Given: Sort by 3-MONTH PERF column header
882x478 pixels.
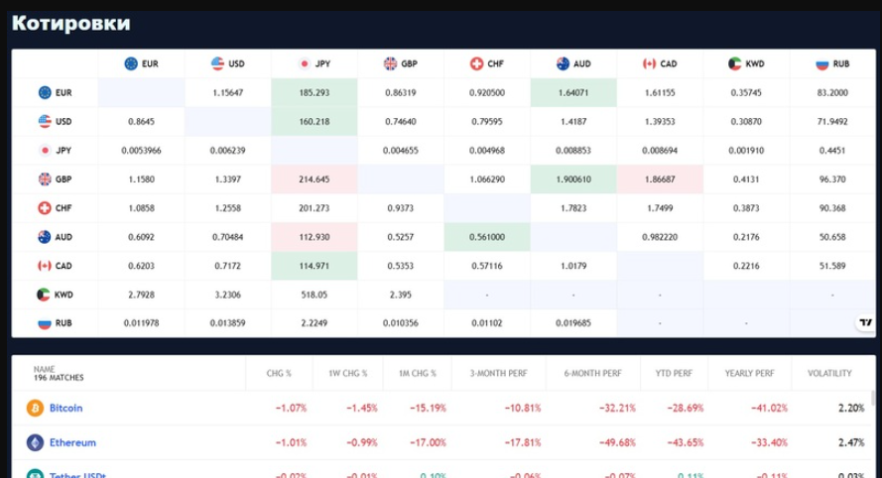Looking at the screenshot, I should 498,374.
